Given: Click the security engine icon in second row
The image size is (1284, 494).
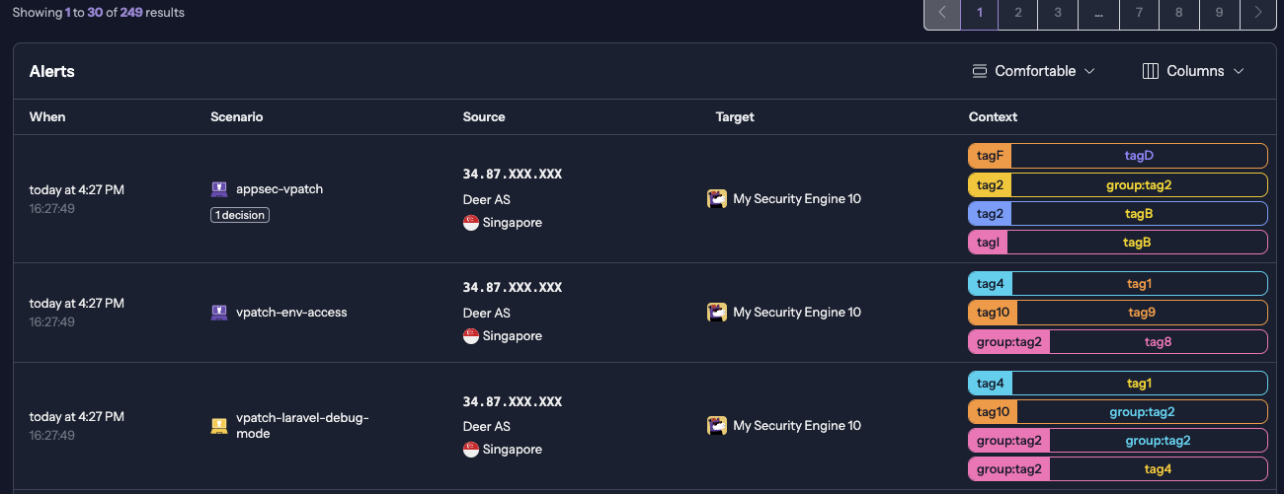Looking at the screenshot, I should point(717,313).
